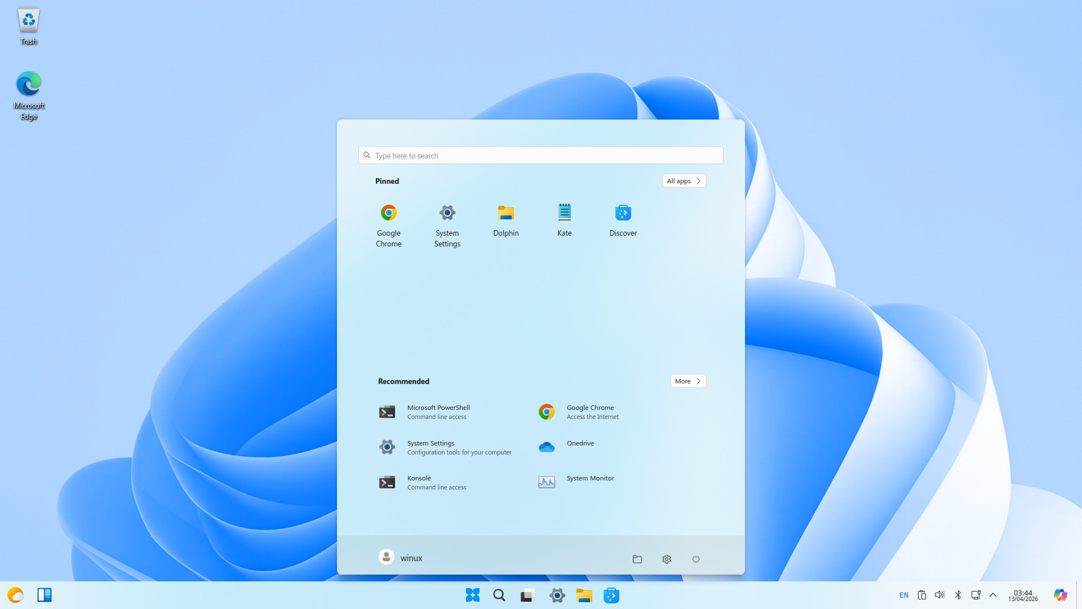Viewport: 1082px width, 609px height.
Task: Launch Kate text editor
Action: (564, 220)
